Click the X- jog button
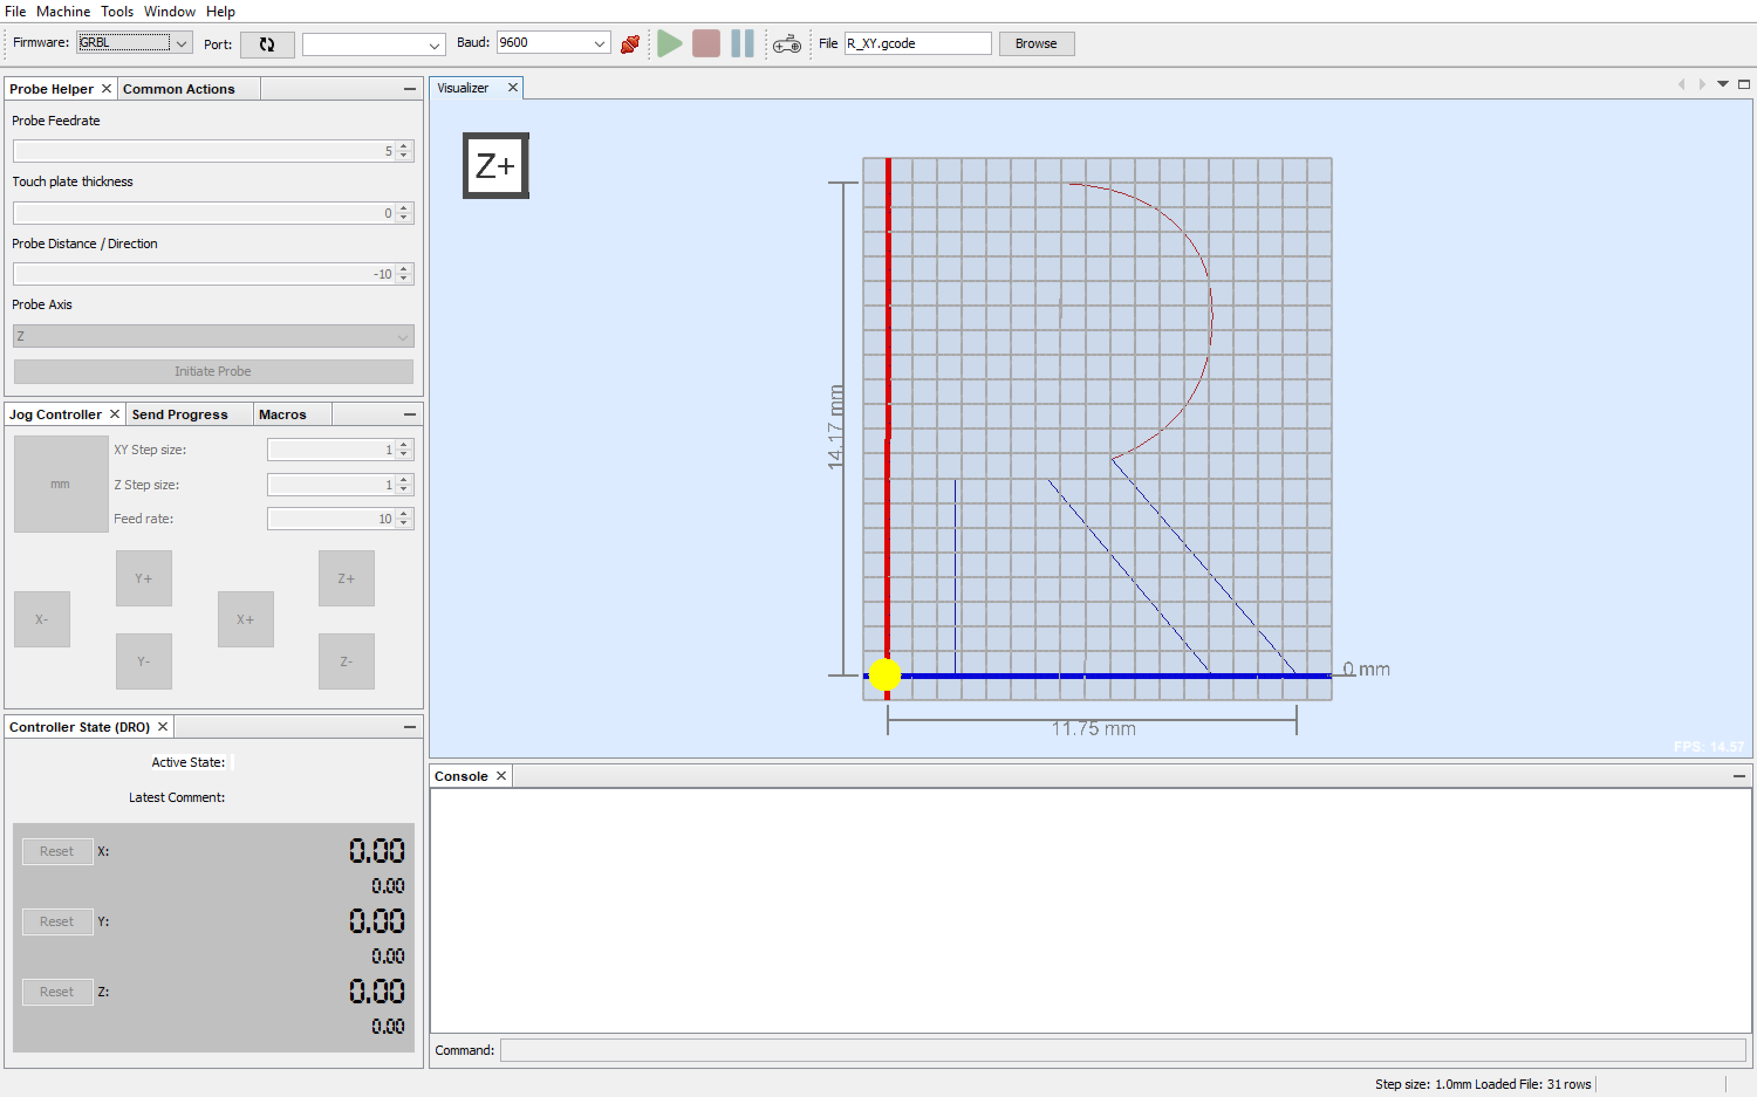This screenshot has width=1757, height=1097. [42, 619]
